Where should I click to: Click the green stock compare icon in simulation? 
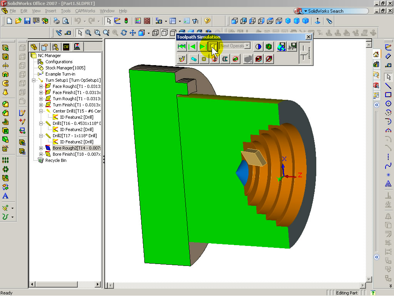click(x=269, y=47)
